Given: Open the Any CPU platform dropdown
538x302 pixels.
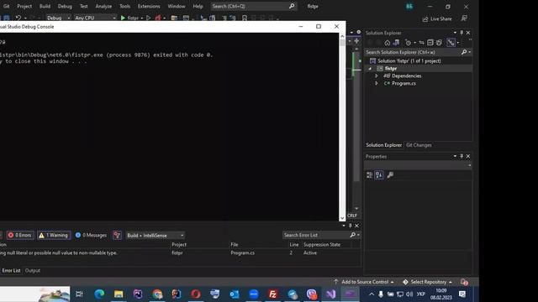Looking at the screenshot, I should [95, 18].
